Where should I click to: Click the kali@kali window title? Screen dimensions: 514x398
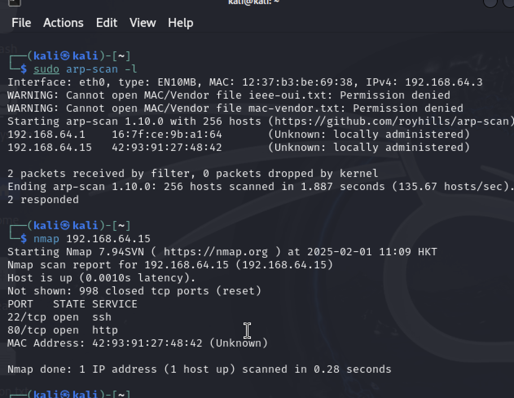(253, 2)
